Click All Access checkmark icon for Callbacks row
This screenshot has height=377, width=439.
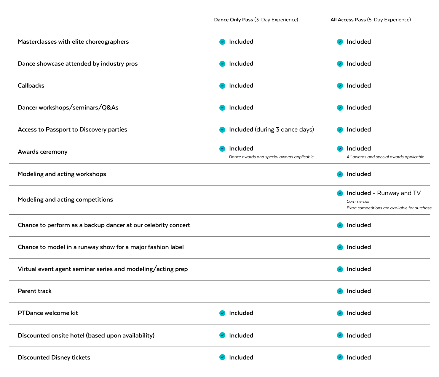(x=340, y=86)
